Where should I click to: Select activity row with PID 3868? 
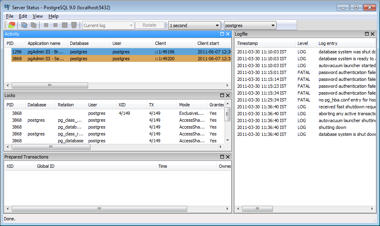[x=121, y=59]
